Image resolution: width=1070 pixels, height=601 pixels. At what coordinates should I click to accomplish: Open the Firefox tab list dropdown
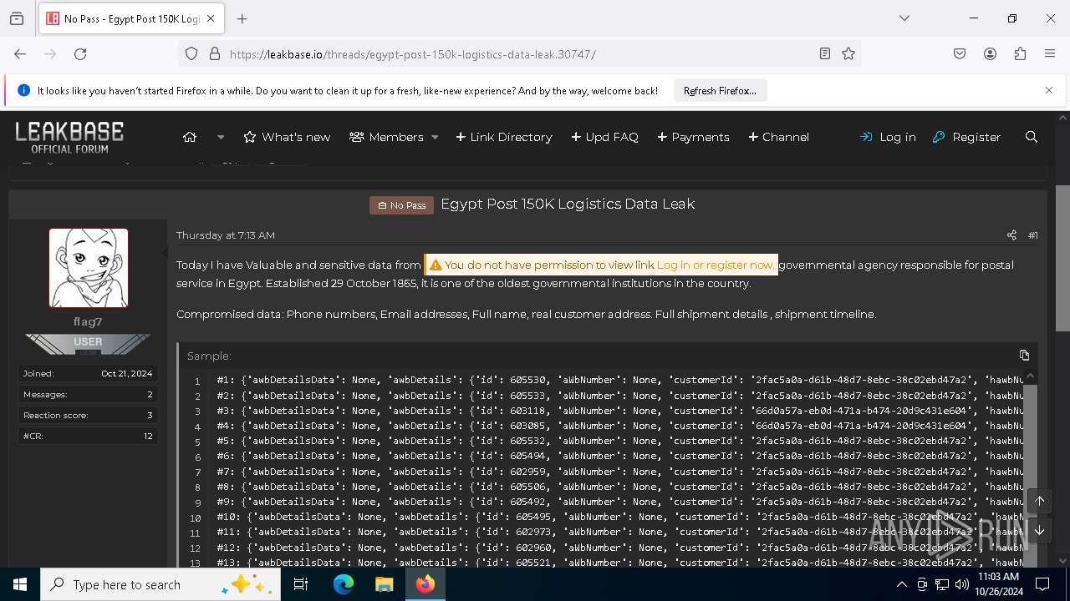point(904,18)
